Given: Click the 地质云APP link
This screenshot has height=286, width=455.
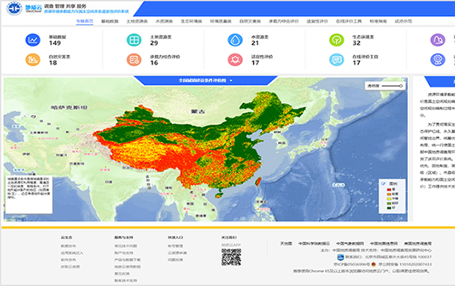Looking at the screenshot, I should [x=231, y=245].
